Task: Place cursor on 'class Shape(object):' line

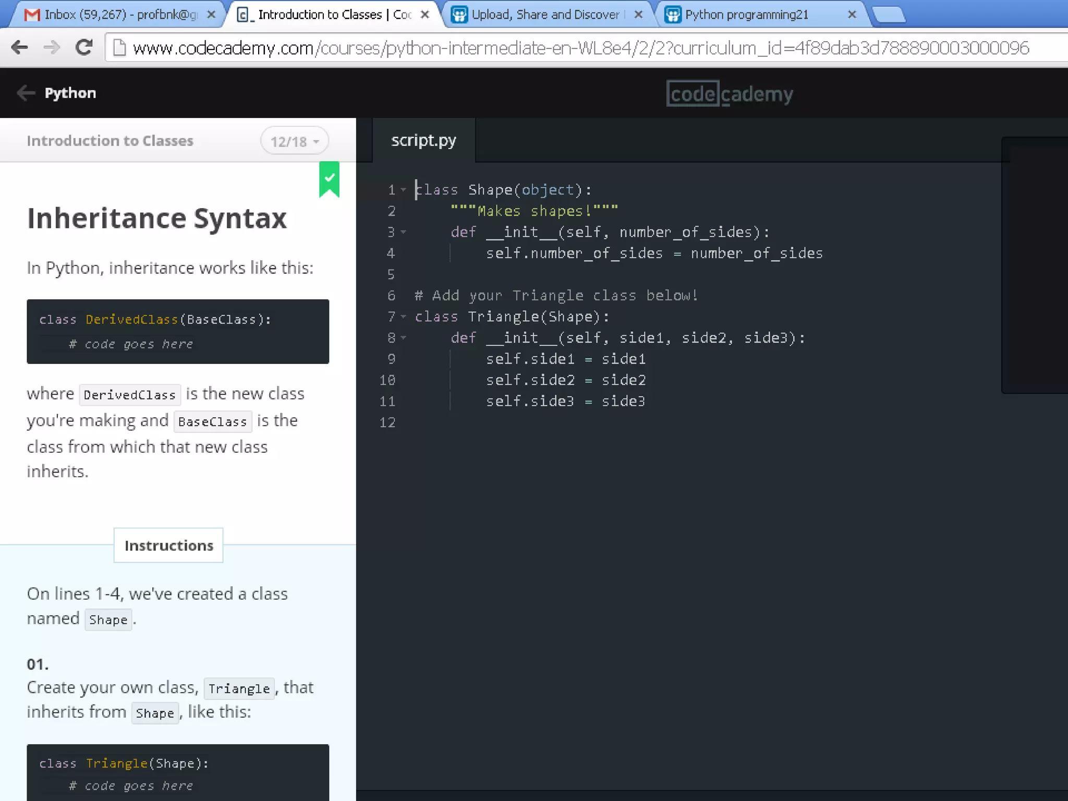Action: [x=503, y=190]
